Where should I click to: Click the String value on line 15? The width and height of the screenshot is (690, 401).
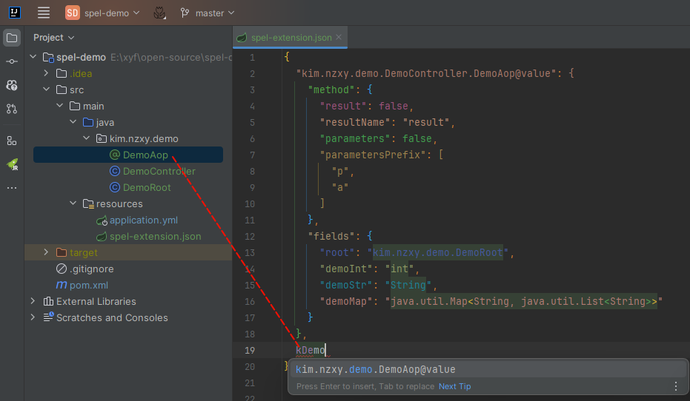point(408,285)
